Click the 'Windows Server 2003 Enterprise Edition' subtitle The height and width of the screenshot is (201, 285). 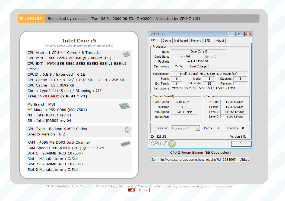coord(79,45)
